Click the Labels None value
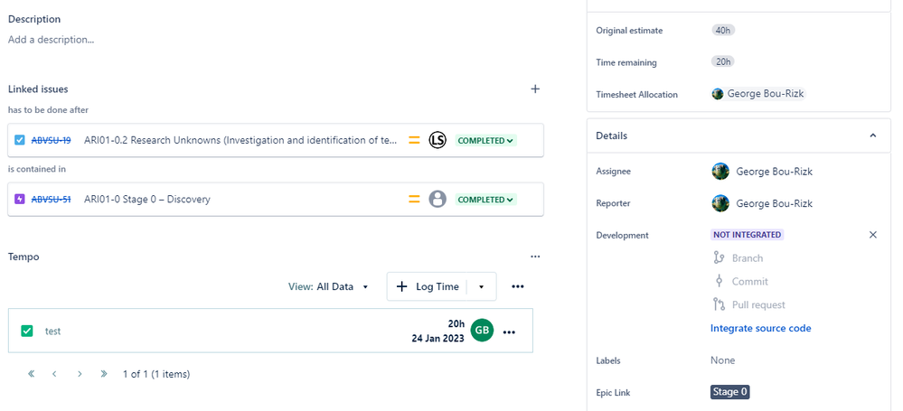 tap(723, 360)
